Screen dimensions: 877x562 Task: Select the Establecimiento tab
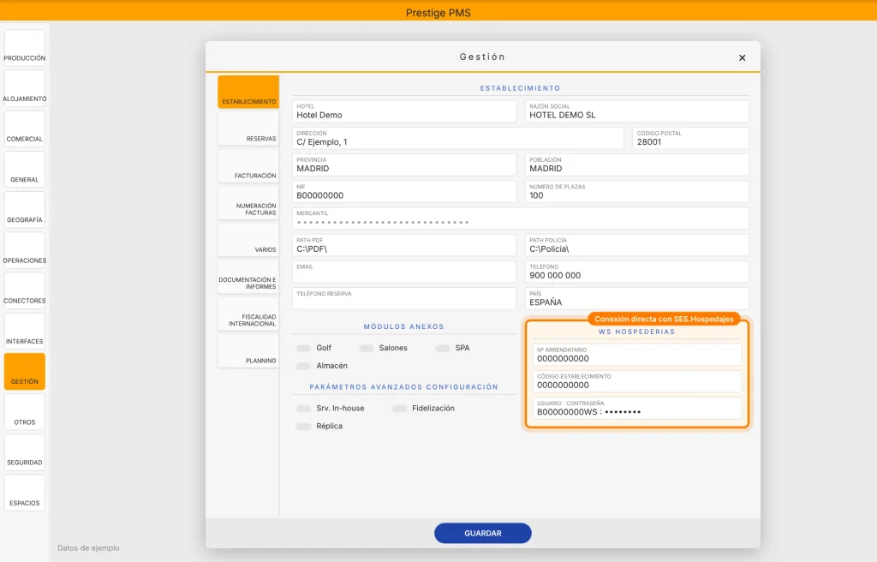(248, 92)
